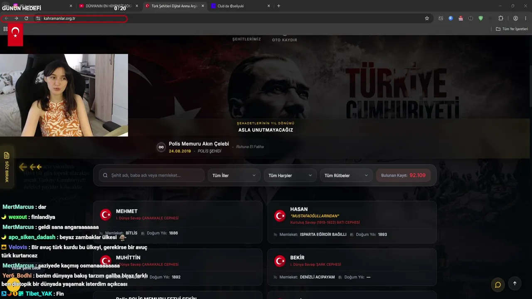Click the ASLA UNUTMAYACAĞIZ heading

pyautogui.click(x=266, y=130)
